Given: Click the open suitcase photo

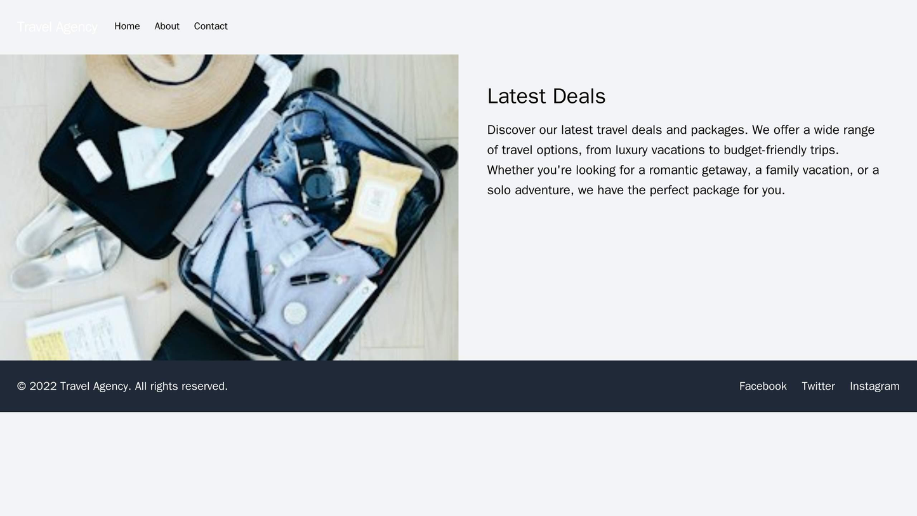Looking at the screenshot, I should [x=229, y=208].
